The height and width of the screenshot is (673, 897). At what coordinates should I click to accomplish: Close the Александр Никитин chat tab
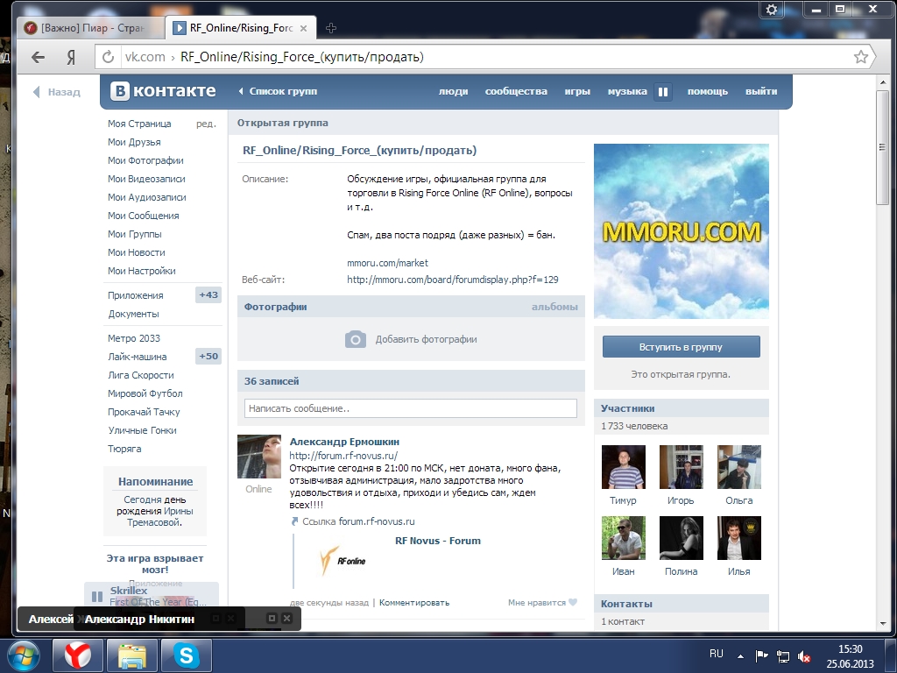(x=287, y=618)
